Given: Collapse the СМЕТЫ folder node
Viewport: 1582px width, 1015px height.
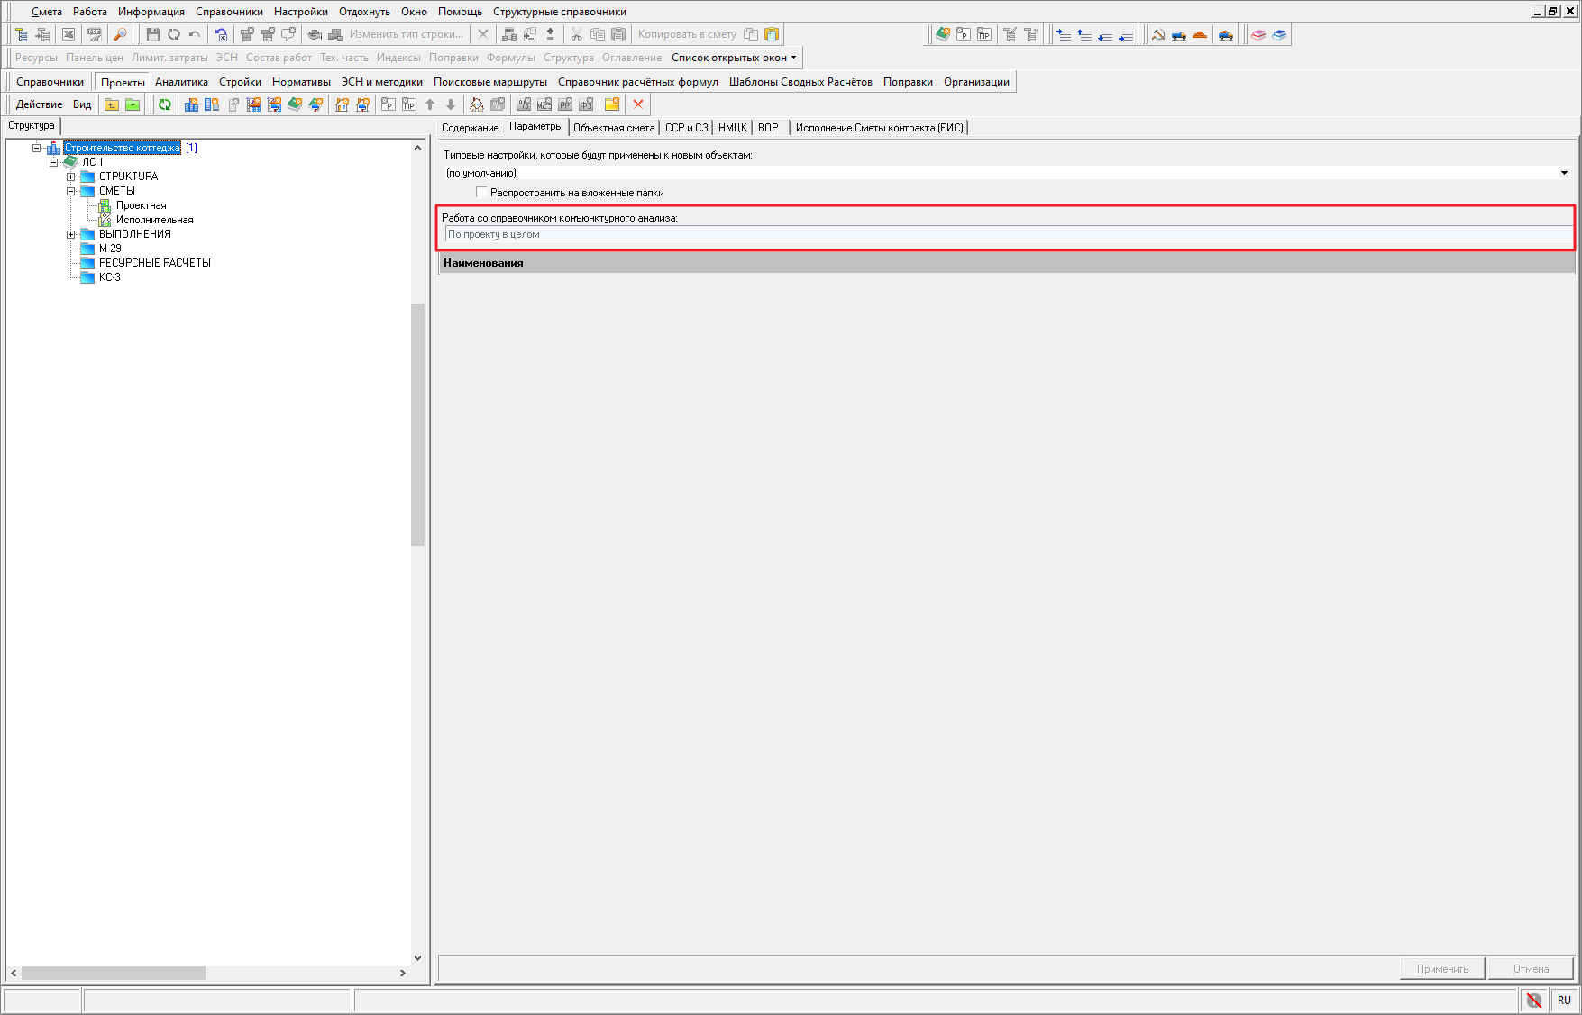Looking at the screenshot, I should [71, 191].
